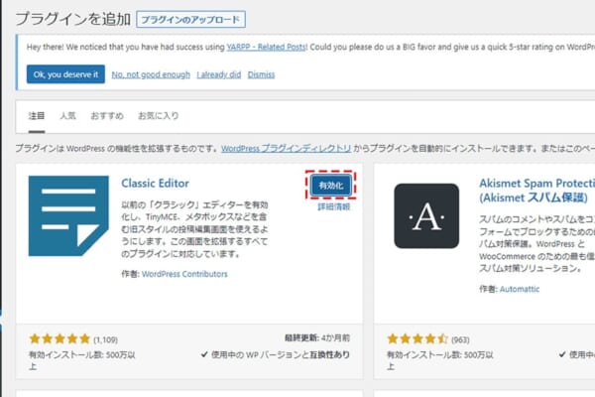Open Akismet Spam Protection title link

[x=536, y=191]
